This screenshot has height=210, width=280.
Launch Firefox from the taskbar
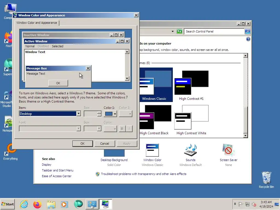tap(37, 204)
